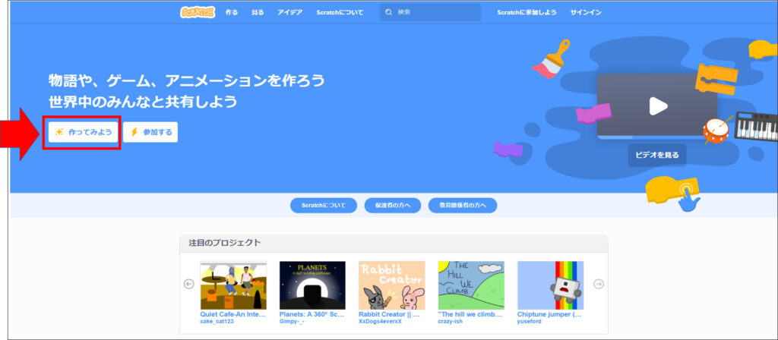
Task: Open the 見る menu item
Action: [258, 12]
